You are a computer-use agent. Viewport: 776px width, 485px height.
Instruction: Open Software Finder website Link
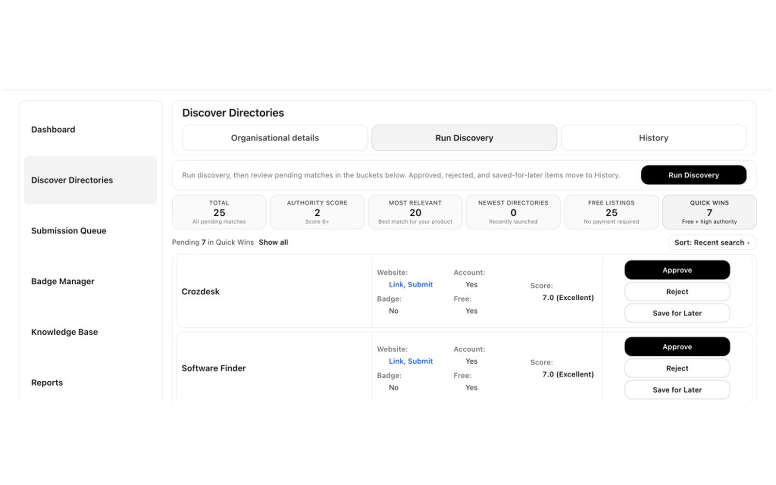396,361
